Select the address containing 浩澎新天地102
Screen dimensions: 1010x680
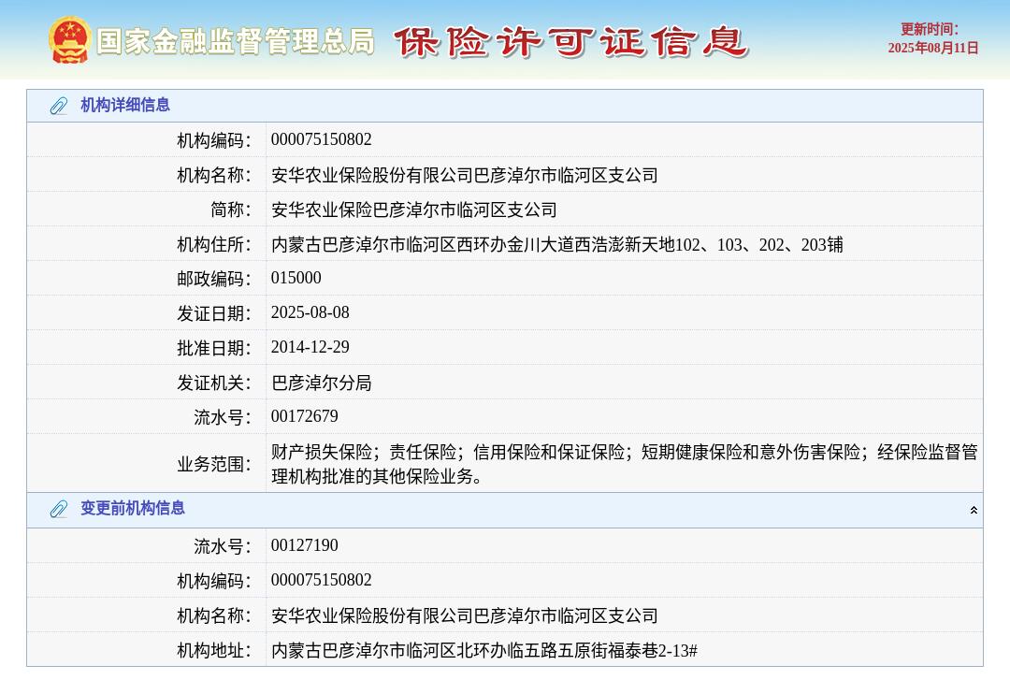(x=557, y=244)
